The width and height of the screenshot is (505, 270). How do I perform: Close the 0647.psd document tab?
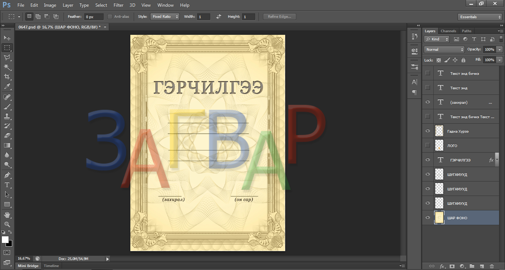pos(105,27)
